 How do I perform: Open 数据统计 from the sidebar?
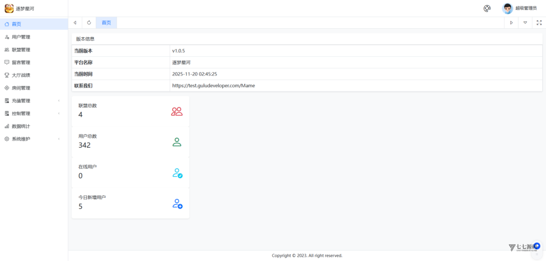pos(21,126)
